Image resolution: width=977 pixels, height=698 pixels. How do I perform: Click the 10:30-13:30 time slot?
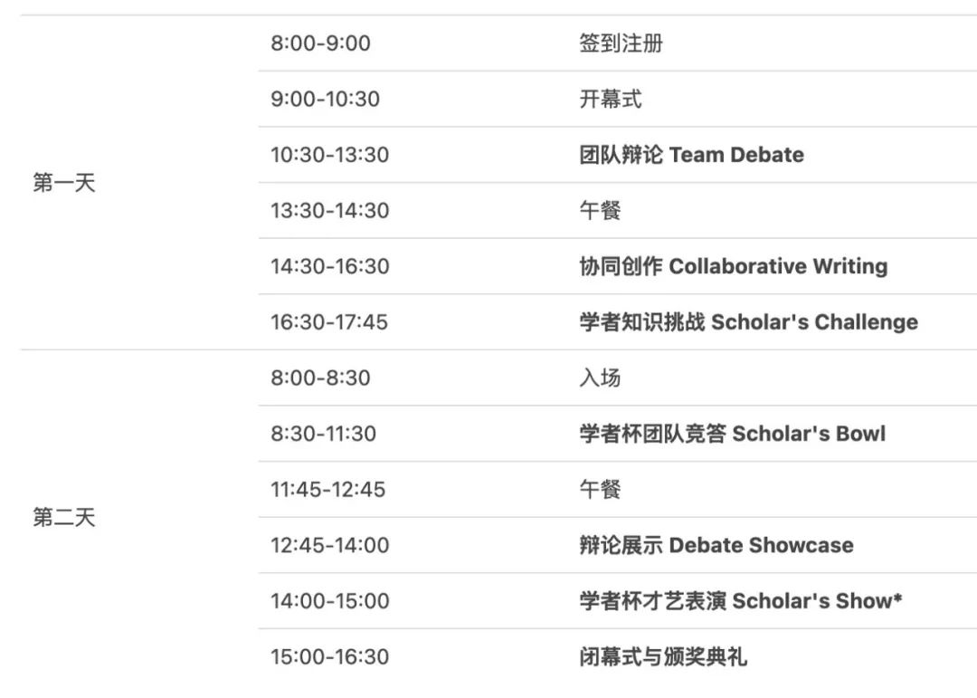tap(329, 155)
